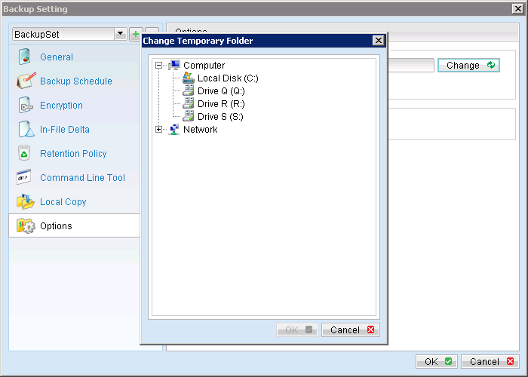Cancel the Change Temporary Folder dialog
Viewport: 528px width, 377px height.
(x=351, y=330)
